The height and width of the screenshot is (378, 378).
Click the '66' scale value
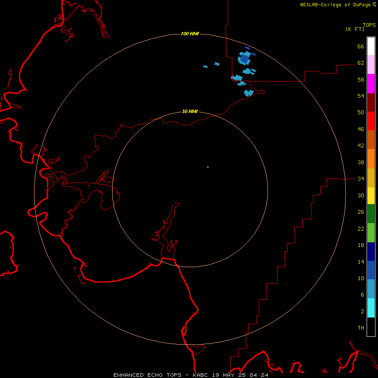(x=361, y=46)
